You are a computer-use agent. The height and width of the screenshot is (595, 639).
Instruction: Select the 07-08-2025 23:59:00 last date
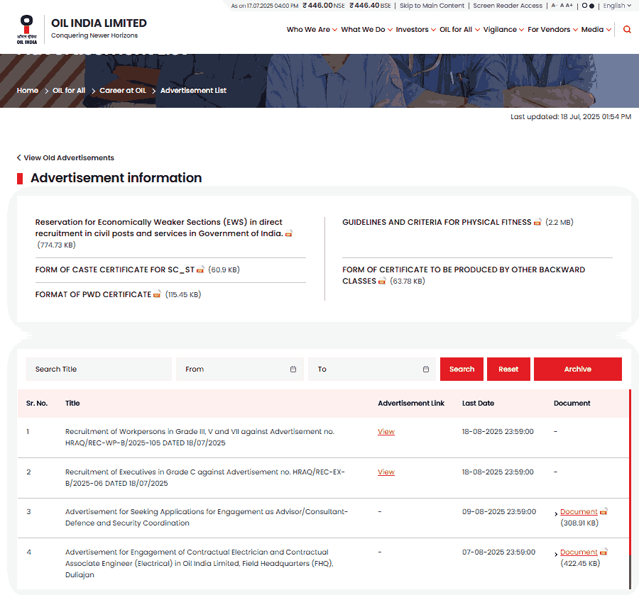[x=499, y=552]
